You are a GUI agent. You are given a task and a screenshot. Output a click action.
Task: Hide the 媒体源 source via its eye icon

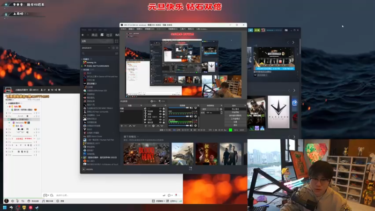point(160,122)
